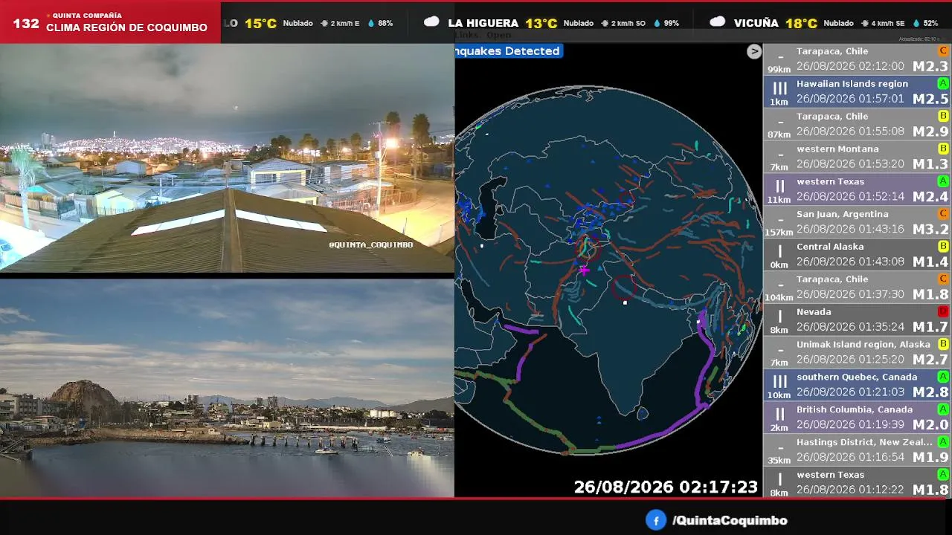Click the wind icon beside 4 km/h SE
Viewport: 952px width, 535px height.
tap(864, 23)
